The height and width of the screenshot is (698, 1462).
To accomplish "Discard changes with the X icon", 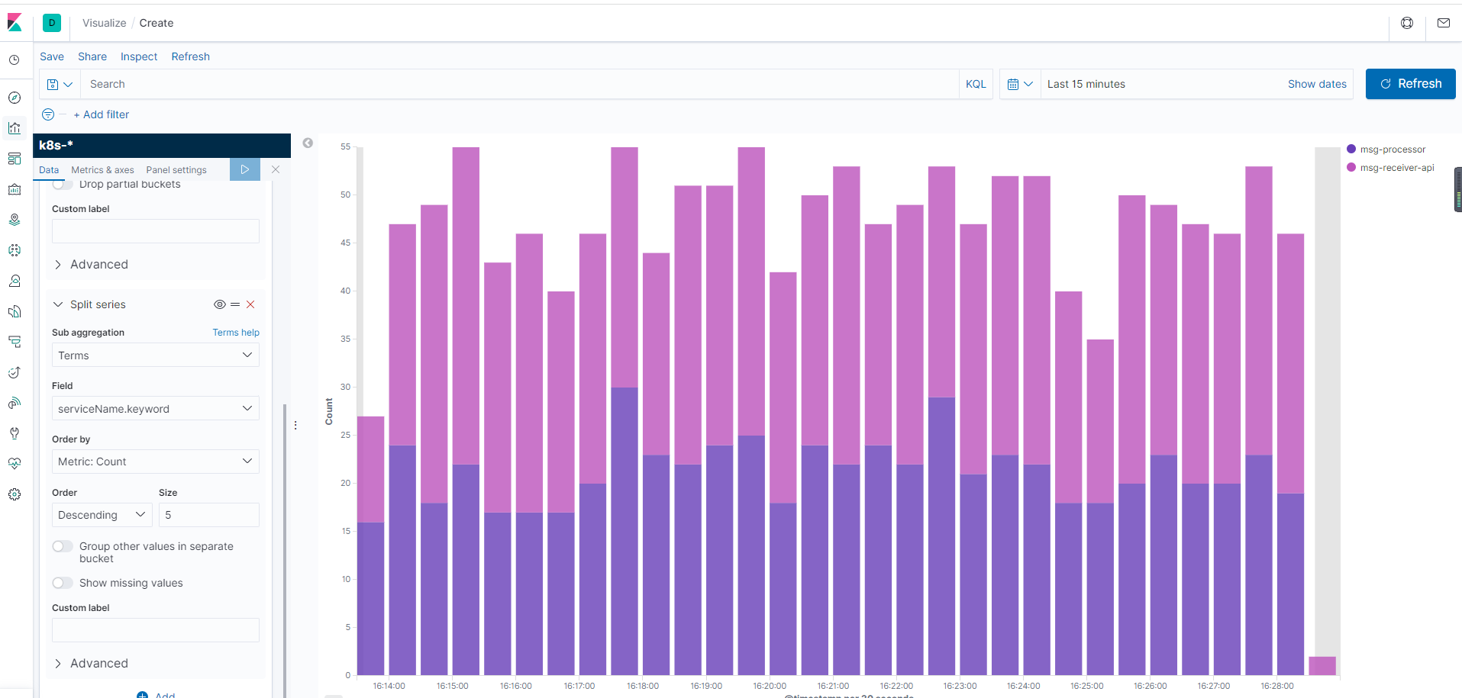I will pos(276,169).
